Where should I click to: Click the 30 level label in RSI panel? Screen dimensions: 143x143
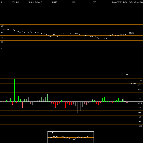pos(2,42)
